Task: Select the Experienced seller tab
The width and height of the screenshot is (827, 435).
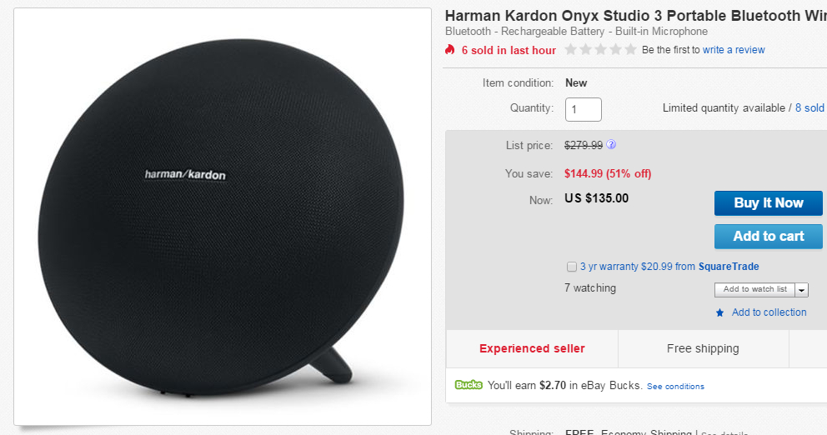Action: (532, 348)
